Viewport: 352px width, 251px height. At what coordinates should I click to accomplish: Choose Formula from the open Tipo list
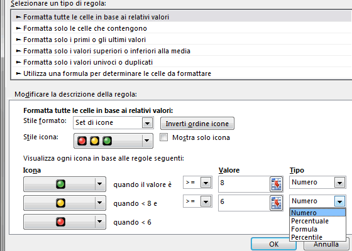(304, 229)
